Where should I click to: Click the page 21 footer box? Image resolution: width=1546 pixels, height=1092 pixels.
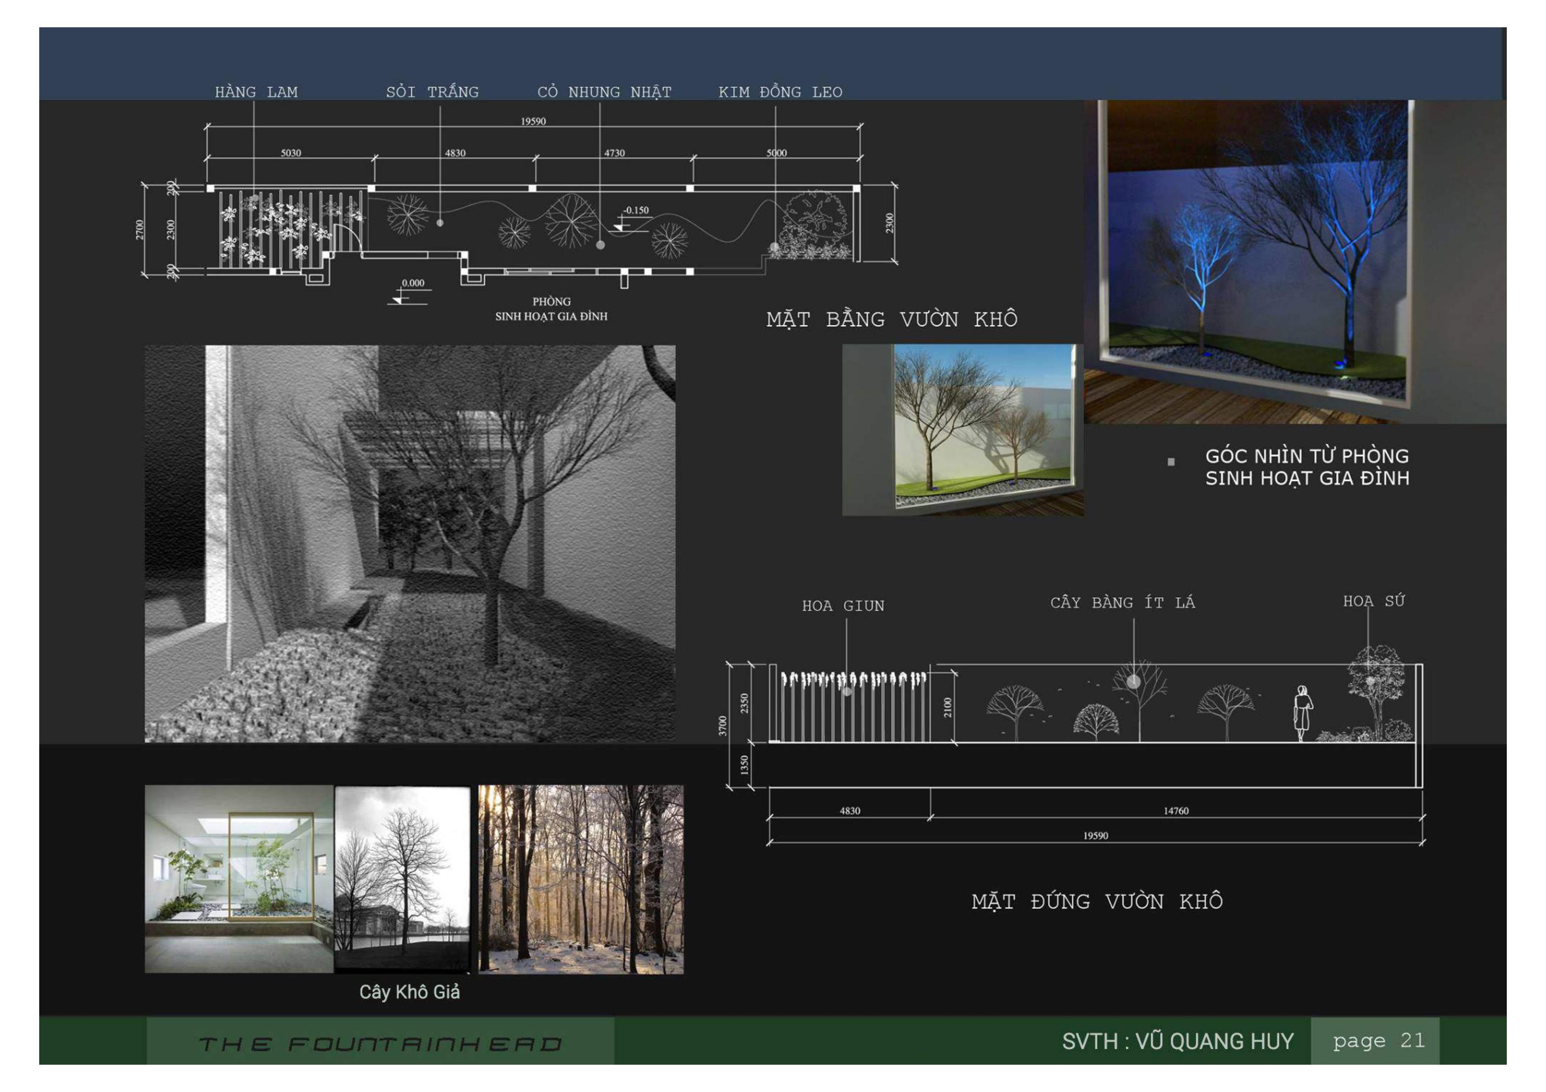pyautogui.click(x=1378, y=1041)
